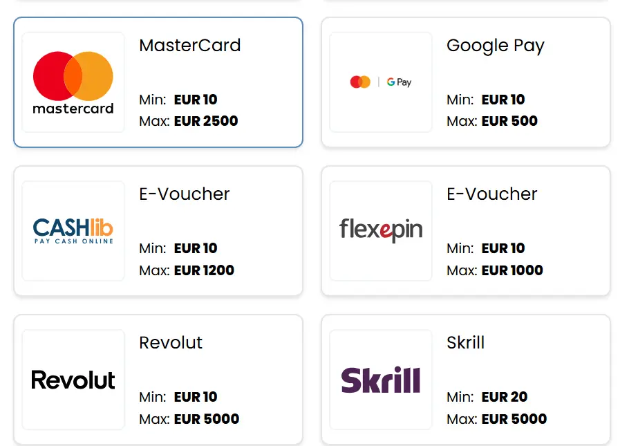This screenshot has width=629, height=446.
Task: Click Google Pay's EUR 500 maximum limit
Action: (x=509, y=121)
